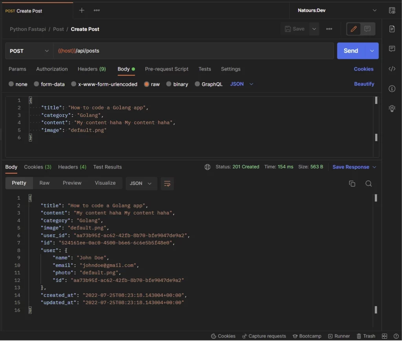Open Trash from the status bar
Image resolution: width=402 pixels, height=341 pixels.
click(x=365, y=336)
